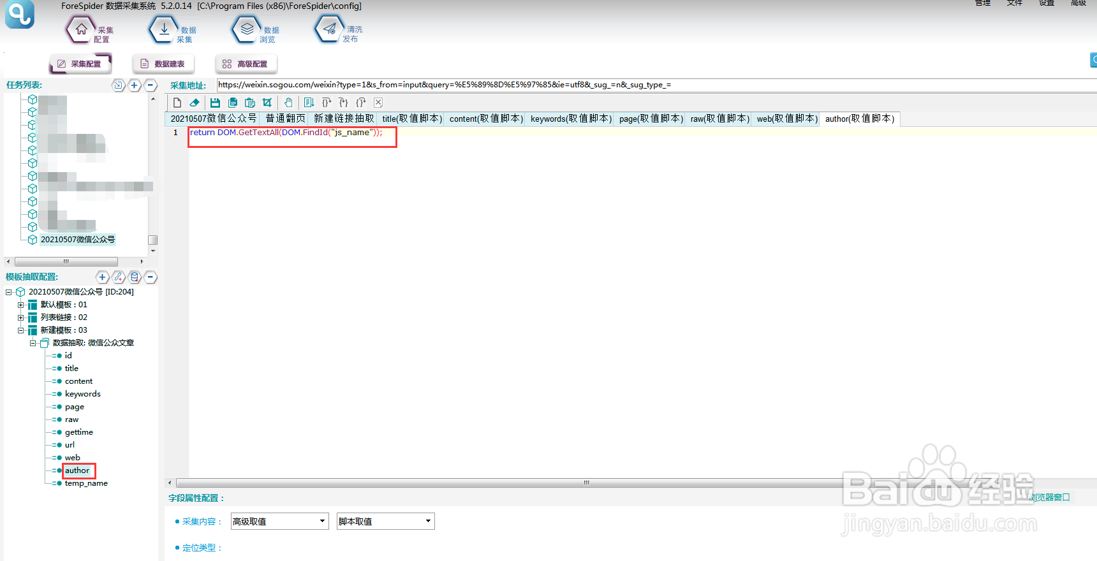Click the import task icon beside 任务列表
This screenshot has width=1097, height=561.
pos(118,85)
